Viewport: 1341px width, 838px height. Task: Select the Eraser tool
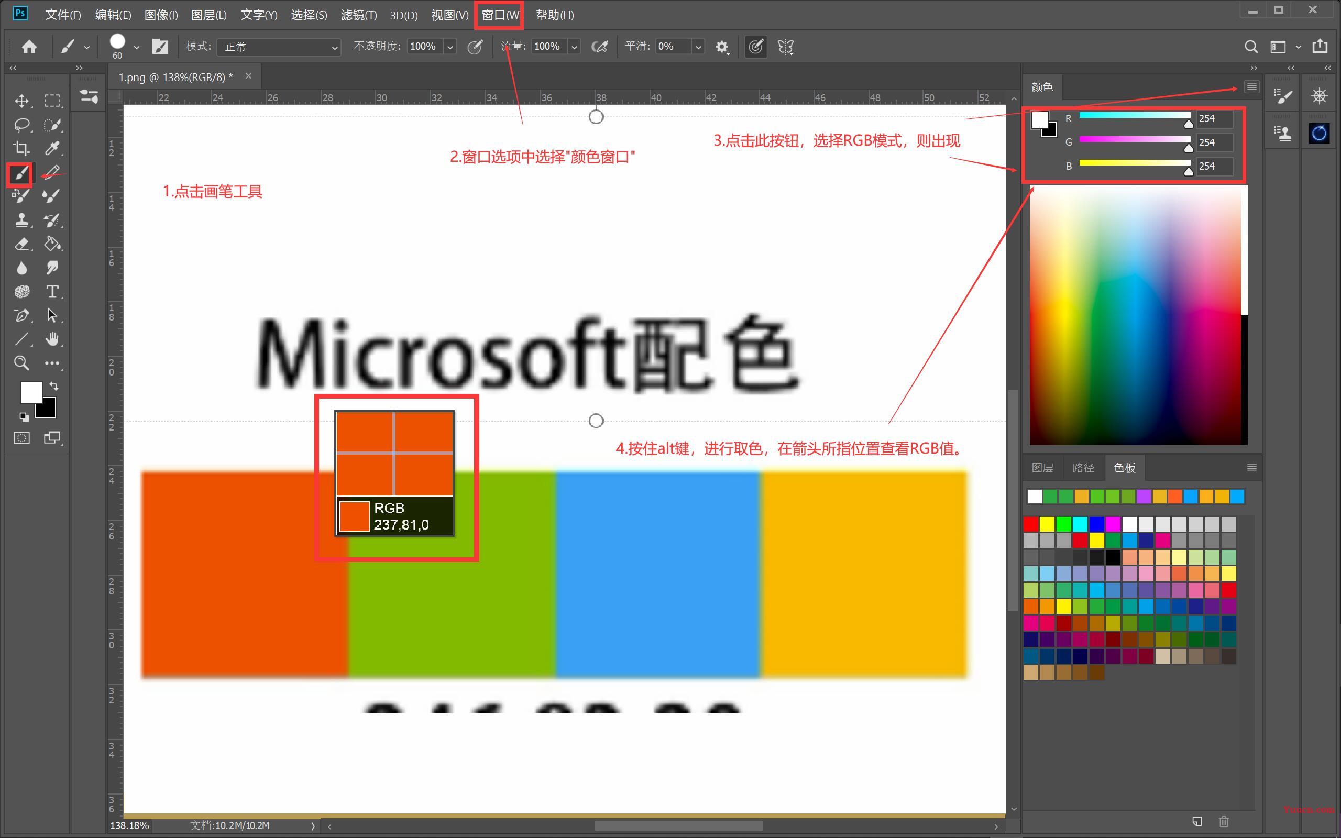[21, 244]
